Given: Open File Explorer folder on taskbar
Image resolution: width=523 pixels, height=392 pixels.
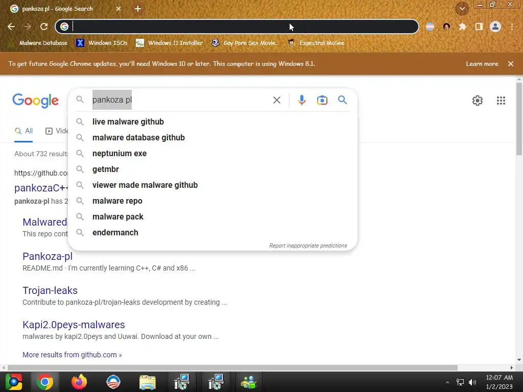Looking at the screenshot, I should (148, 382).
